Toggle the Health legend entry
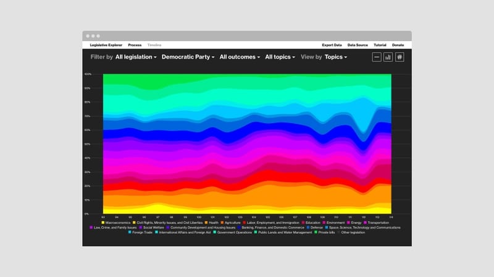Screen dimensions: 494x277 (x=213, y=223)
